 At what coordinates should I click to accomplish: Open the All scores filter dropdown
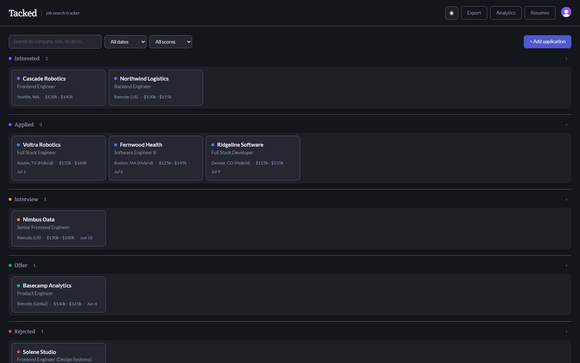point(171,42)
